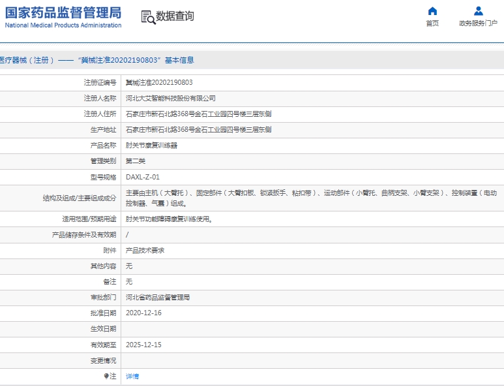The image size is (504, 389).
Task: Open the 政务服务门户 link text
Action: pos(479,23)
